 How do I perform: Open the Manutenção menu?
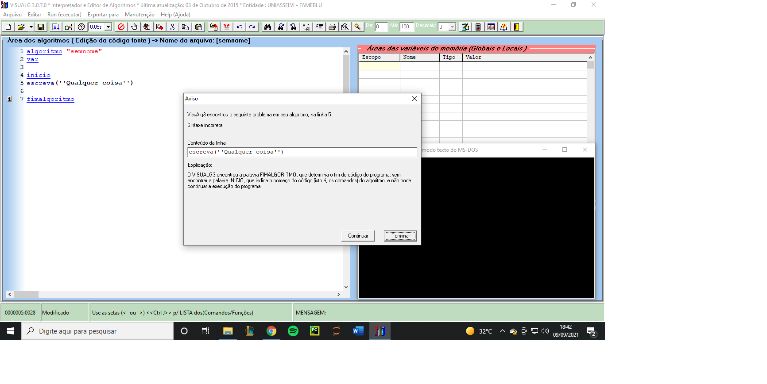(x=139, y=15)
